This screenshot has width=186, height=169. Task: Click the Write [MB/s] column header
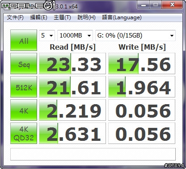coord(142,47)
